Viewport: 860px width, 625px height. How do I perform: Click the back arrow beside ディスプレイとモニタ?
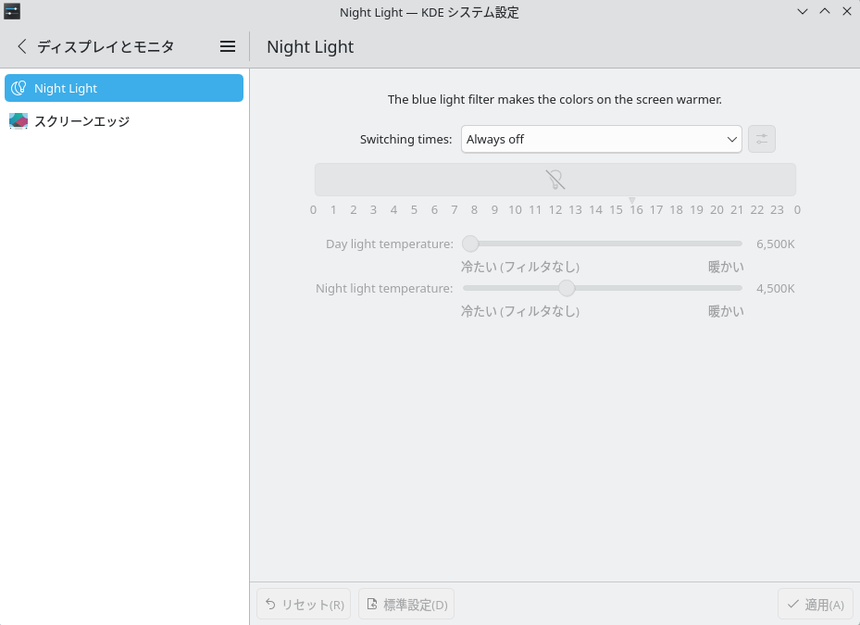[x=22, y=46]
